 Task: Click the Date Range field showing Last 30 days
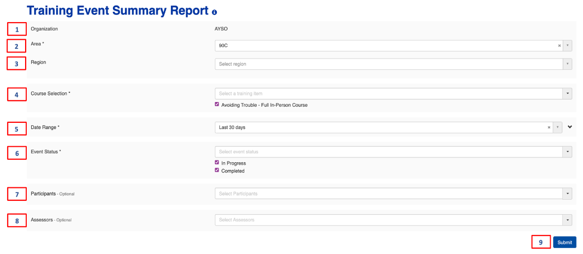point(376,127)
